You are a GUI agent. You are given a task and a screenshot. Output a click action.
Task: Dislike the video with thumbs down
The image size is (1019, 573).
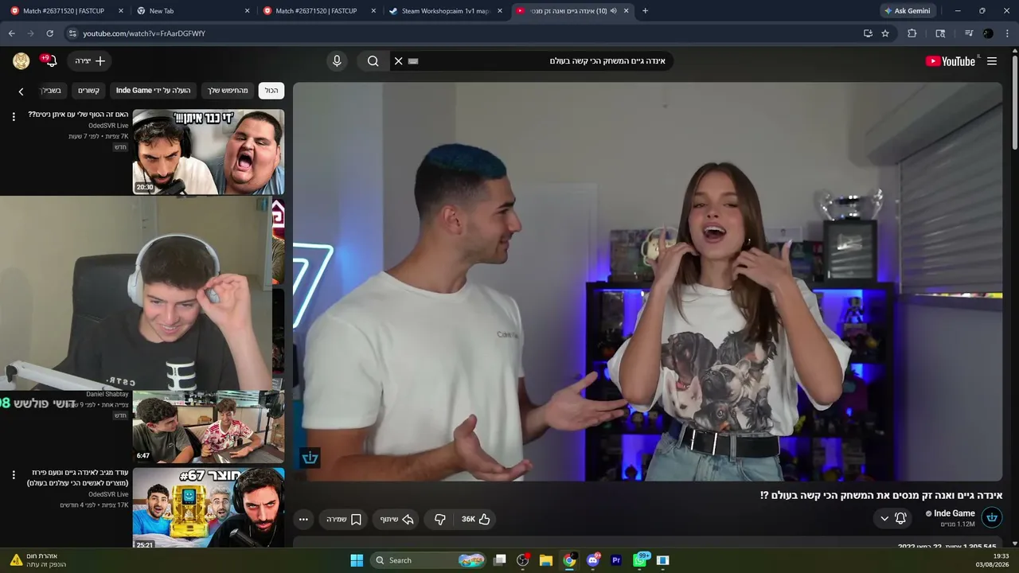coord(440,519)
